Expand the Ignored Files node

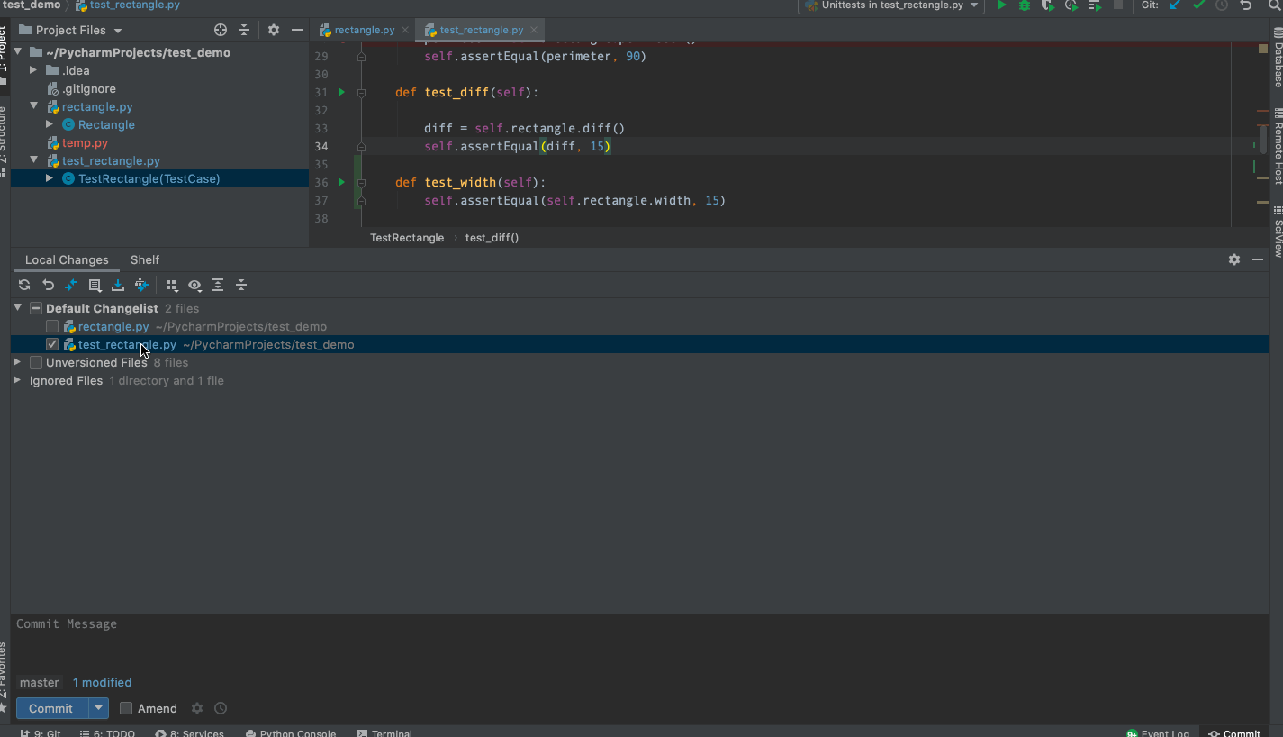tap(18, 380)
